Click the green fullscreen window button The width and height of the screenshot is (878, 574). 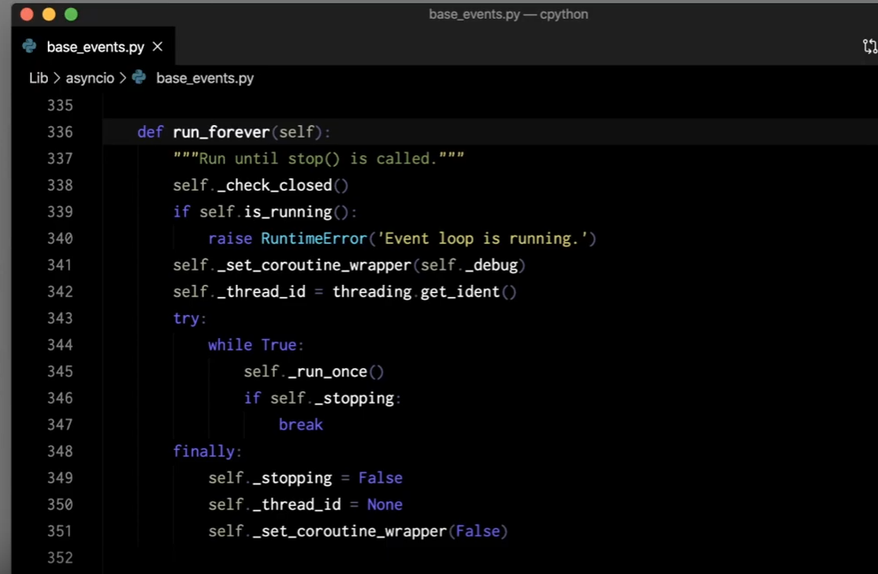click(x=71, y=14)
